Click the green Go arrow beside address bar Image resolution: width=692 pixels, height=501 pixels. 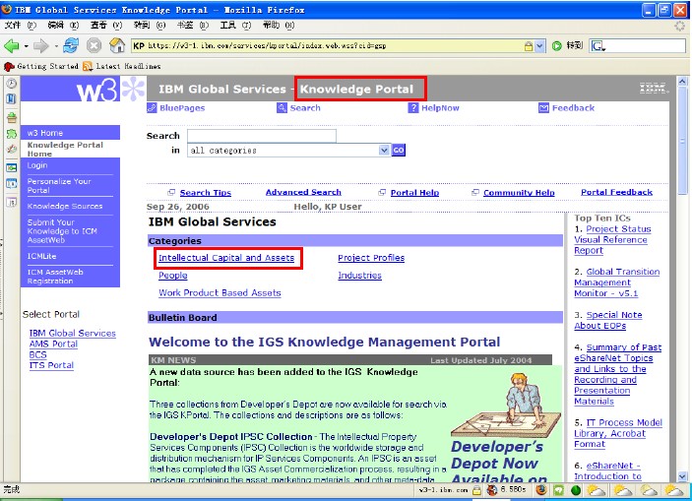557,45
